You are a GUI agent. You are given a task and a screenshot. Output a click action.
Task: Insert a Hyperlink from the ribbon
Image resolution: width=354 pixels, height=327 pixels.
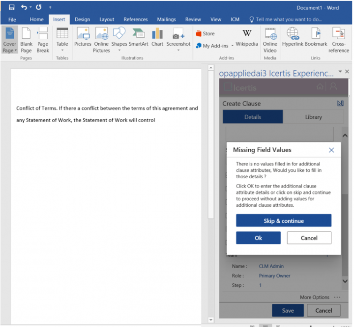coord(293,37)
